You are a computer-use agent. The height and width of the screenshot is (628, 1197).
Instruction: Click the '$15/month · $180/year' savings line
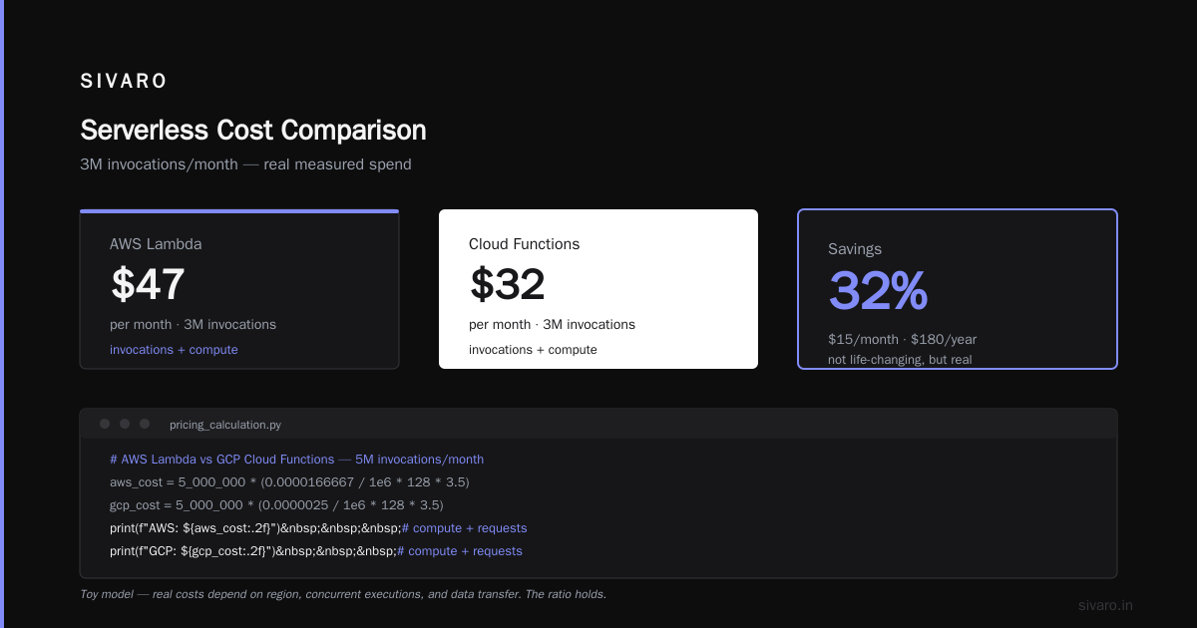902,339
